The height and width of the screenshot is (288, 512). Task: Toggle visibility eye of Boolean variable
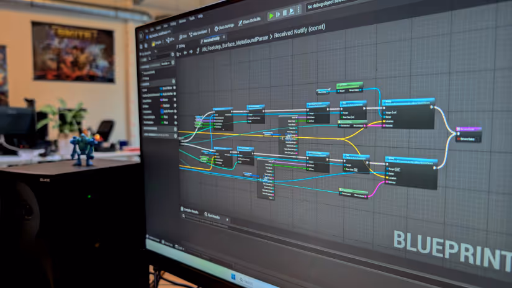click(175, 105)
